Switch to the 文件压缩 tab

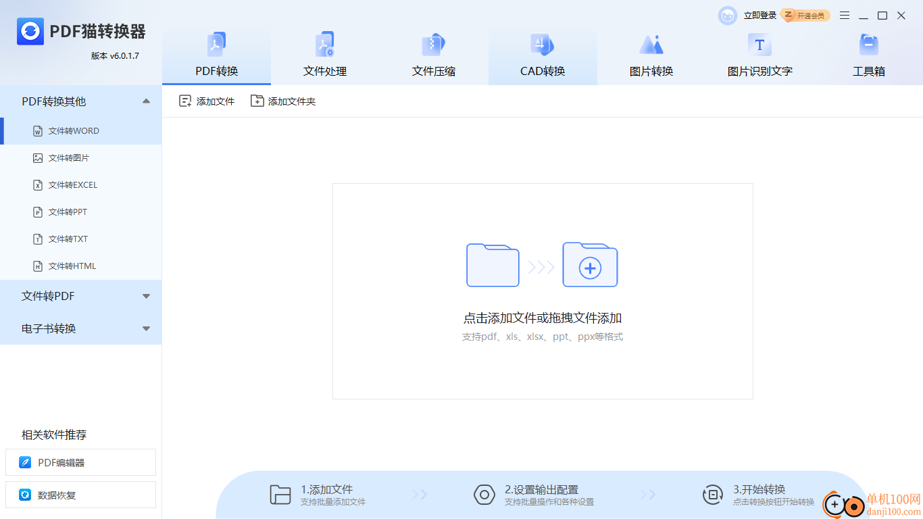(x=434, y=57)
